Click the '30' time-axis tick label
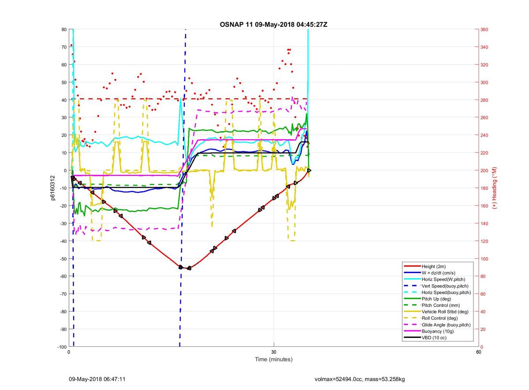529x390 pixels. point(274,352)
